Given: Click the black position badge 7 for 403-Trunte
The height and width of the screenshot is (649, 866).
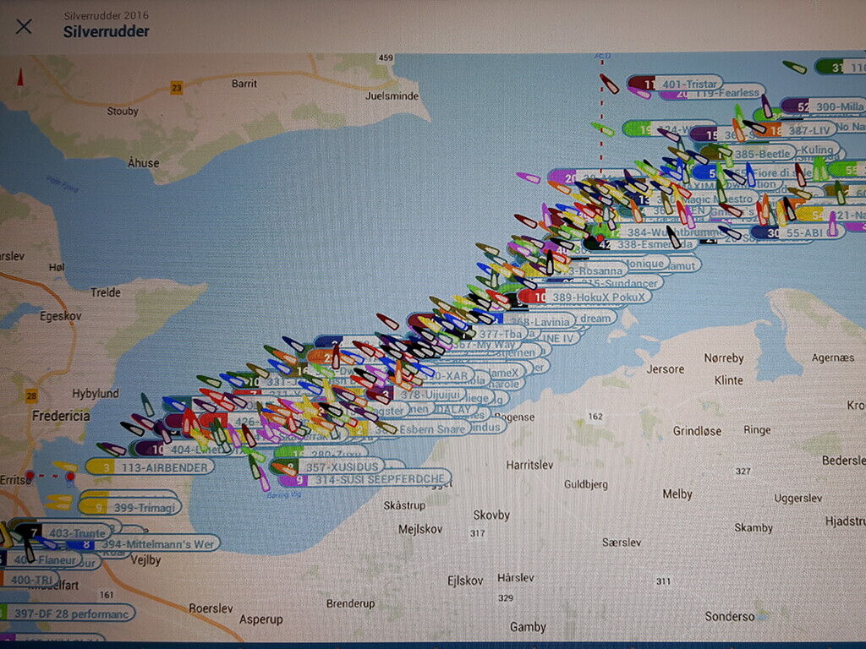Looking at the screenshot, I should point(34,532).
